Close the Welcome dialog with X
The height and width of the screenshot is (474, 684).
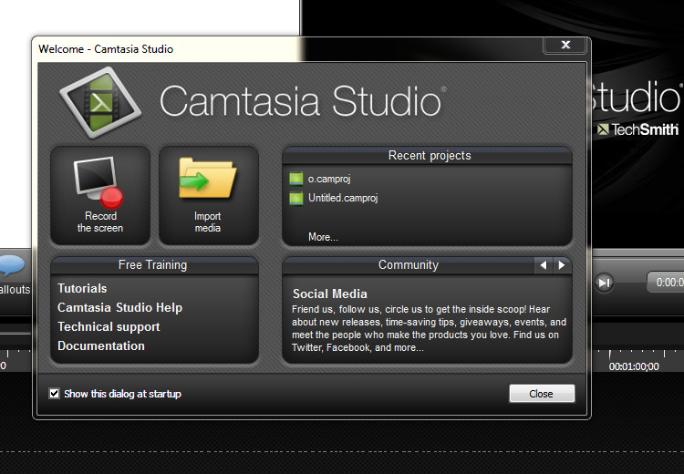point(565,45)
